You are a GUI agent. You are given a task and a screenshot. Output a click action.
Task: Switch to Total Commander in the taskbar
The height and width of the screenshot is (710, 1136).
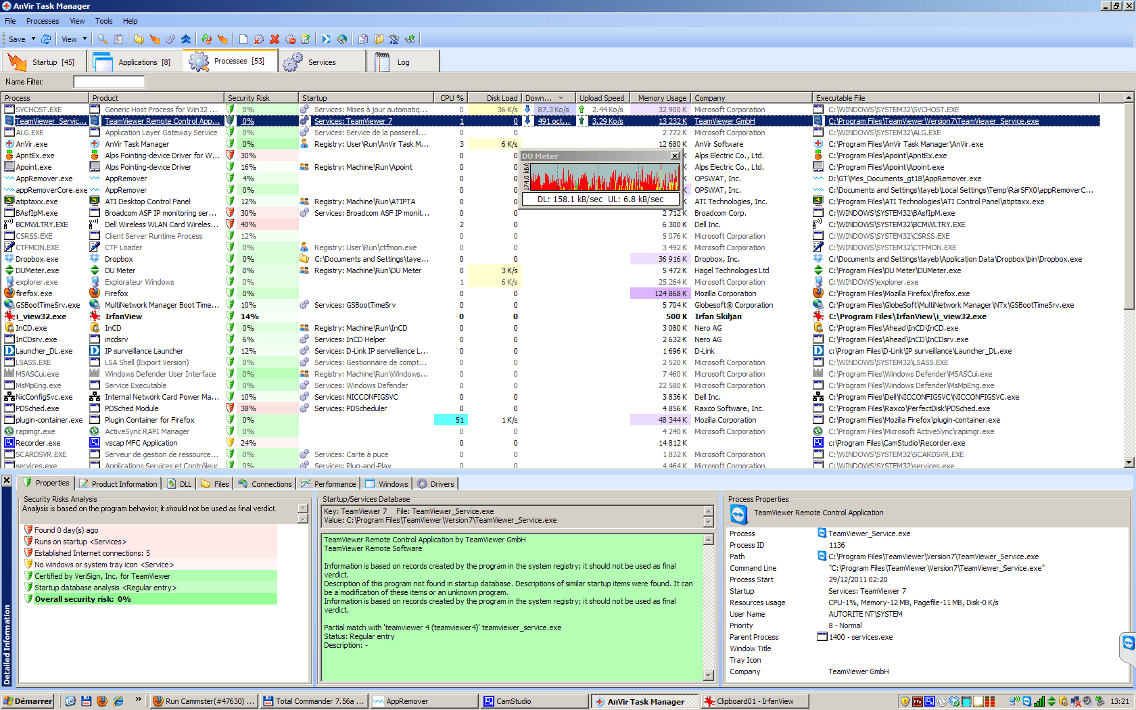coord(314,701)
